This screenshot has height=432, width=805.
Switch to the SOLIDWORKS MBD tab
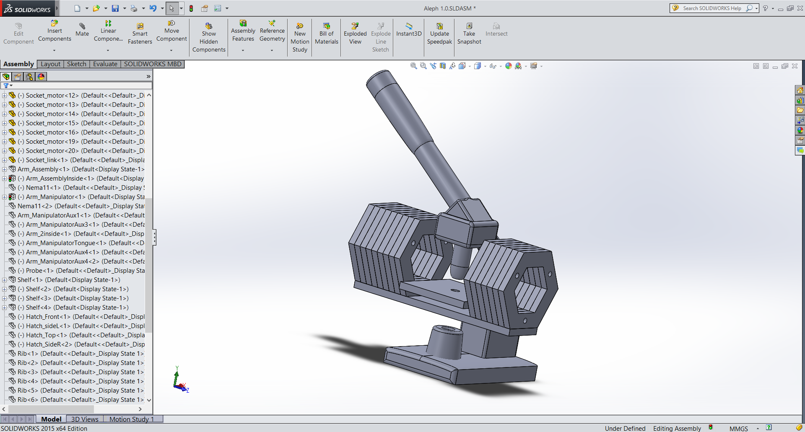[x=153, y=64]
